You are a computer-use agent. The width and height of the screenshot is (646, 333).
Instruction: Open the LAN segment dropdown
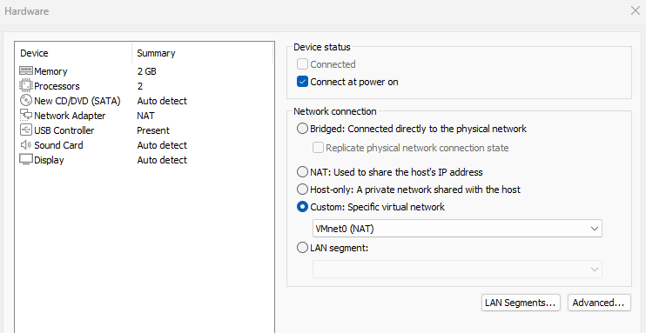[457, 270]
